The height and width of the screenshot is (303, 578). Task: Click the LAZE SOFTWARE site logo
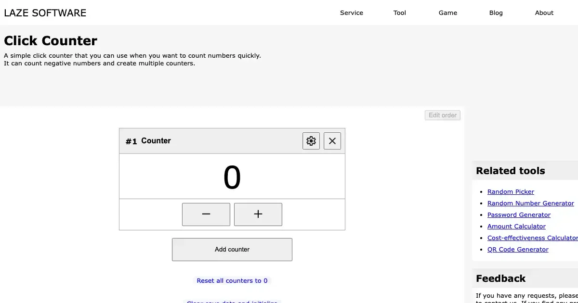45,13
